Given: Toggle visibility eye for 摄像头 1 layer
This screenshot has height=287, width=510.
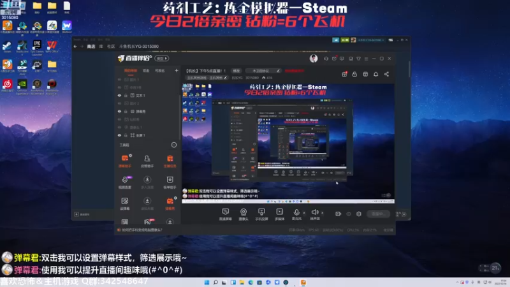Looking at the screenshot, I should coord(119,127).
